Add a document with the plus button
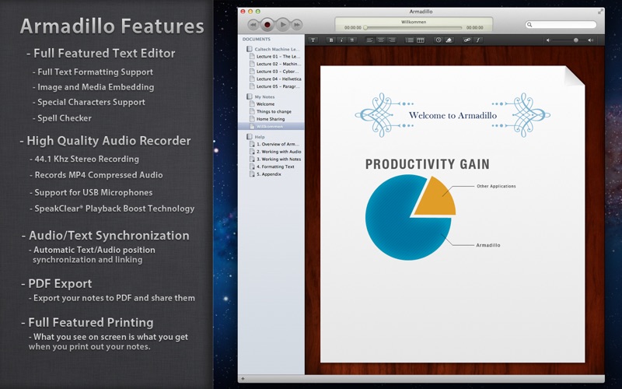This screenshot has height=389, width=622. (243, 379)
